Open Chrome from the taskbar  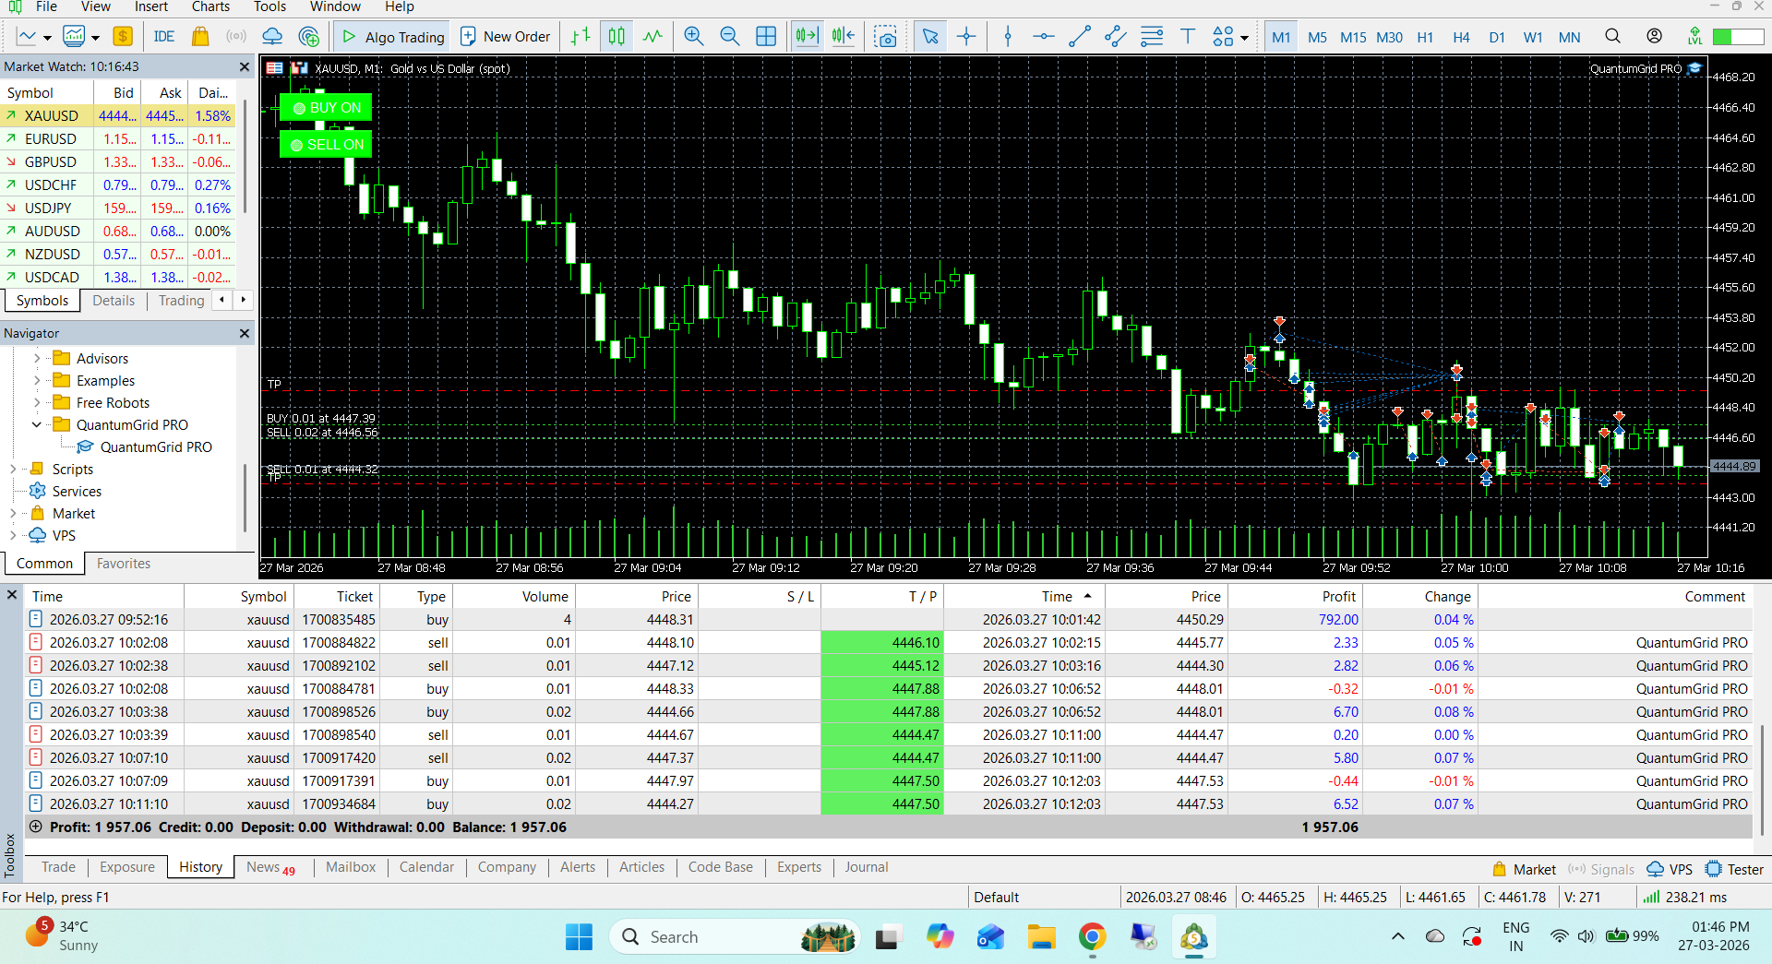pyautogui.click(x=1092, y=937)
